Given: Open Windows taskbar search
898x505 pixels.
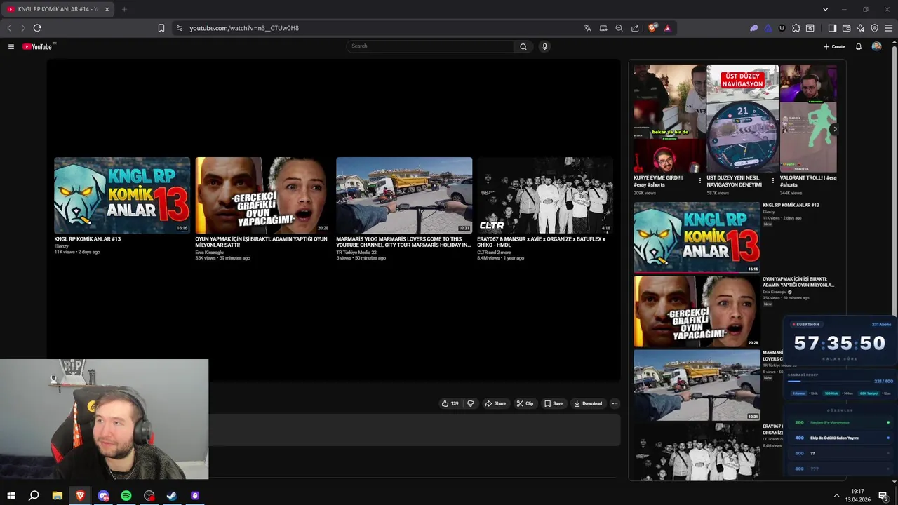Looking at the screenshot, I should pos(34,496).
